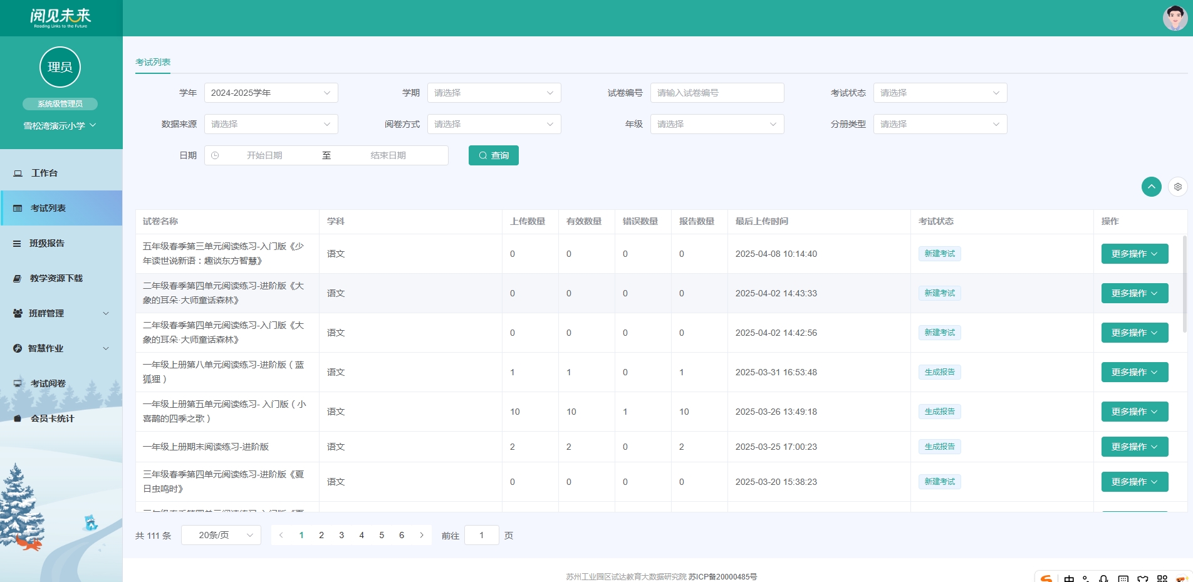Click the 工作台 workbench sidebar icon

[18, 174]
